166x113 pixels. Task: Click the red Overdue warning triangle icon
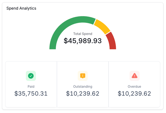pos(134,76)
